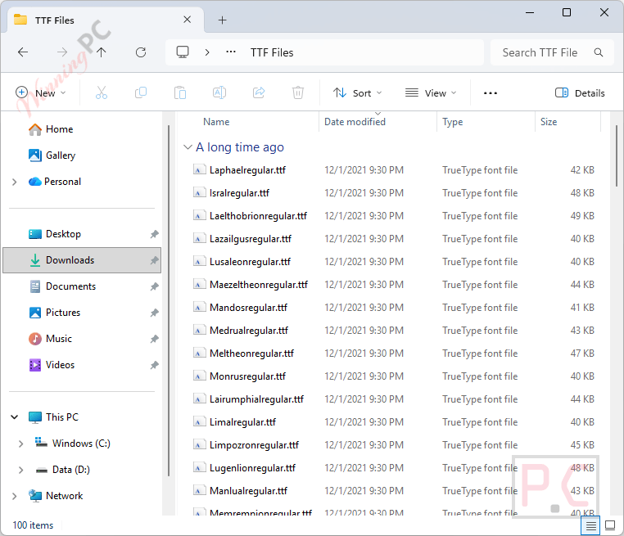Open the Sort dropdown menu

click(x=357, y=93)
